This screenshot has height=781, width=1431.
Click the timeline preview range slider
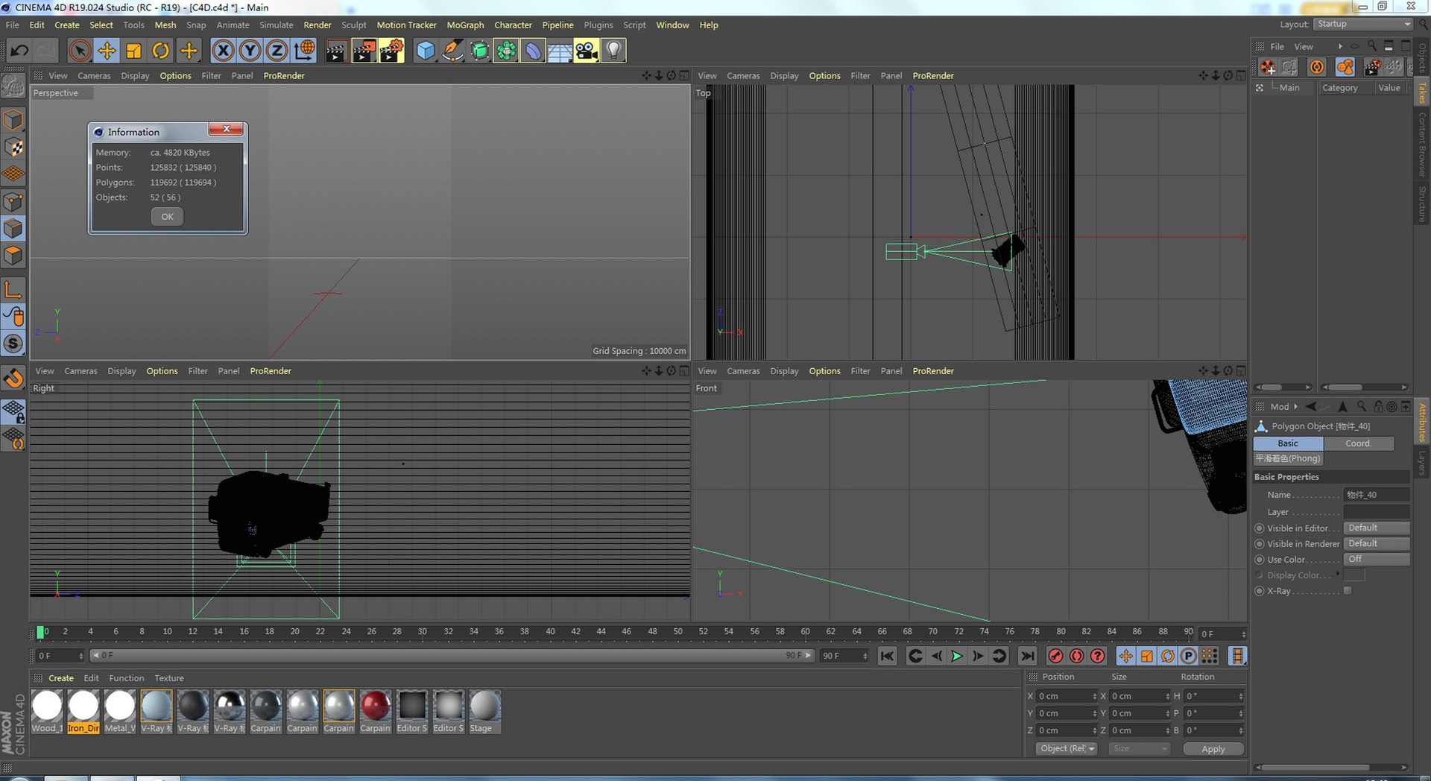click(x=452, y=655)
